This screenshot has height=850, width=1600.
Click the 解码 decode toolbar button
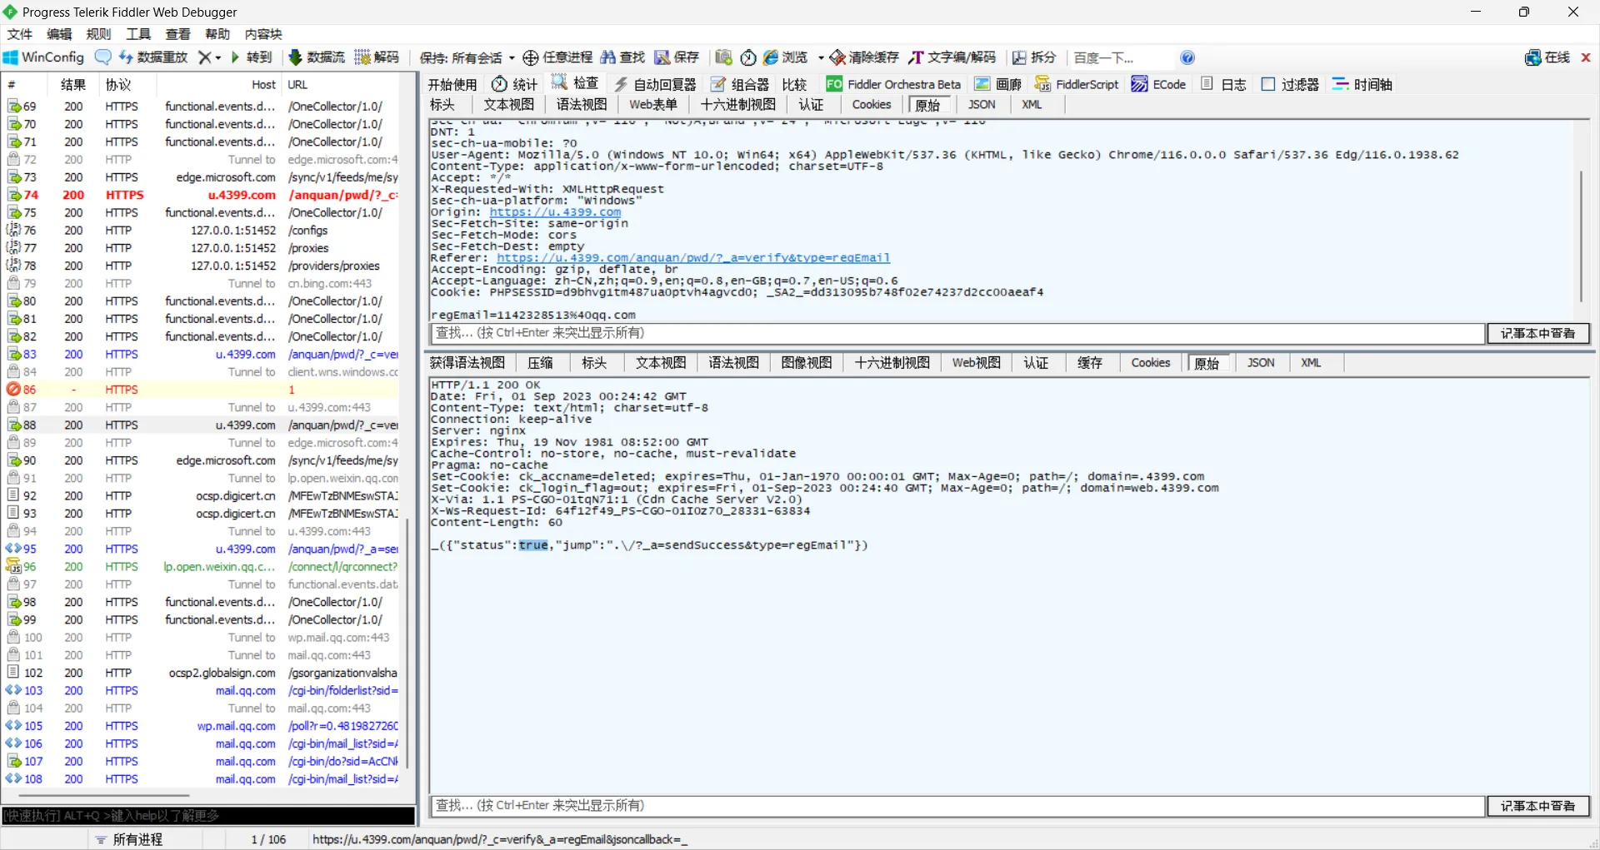tap(377, 57)
